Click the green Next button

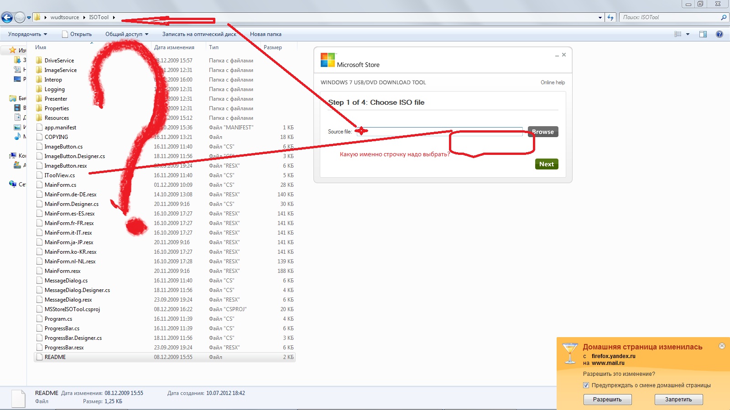[547, 164]
